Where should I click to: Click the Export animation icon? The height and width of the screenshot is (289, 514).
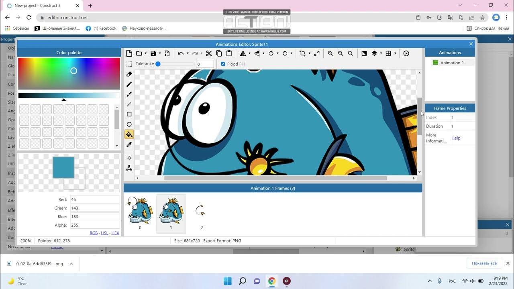167,53
